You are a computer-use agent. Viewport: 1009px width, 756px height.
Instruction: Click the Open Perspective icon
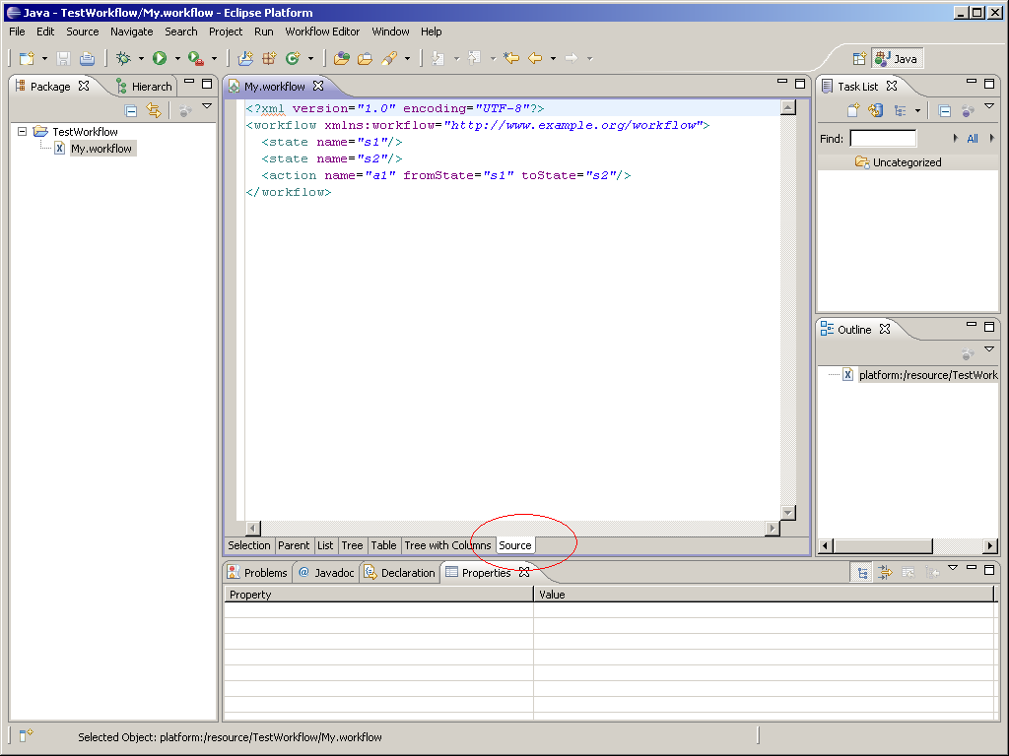(x=859, y=59)
